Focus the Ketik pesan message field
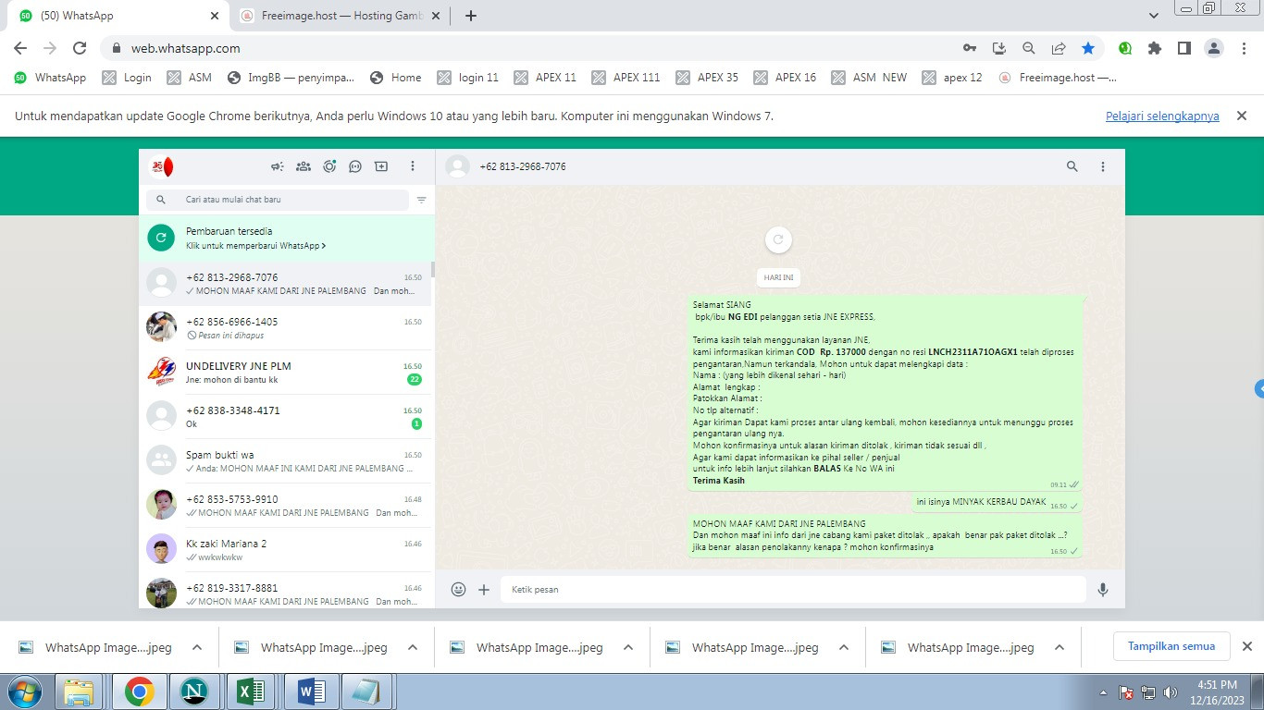1264x710 pixels. click(x=793, y=589)
